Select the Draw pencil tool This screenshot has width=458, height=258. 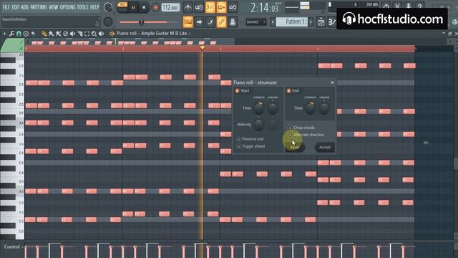(x=44, y=34)
